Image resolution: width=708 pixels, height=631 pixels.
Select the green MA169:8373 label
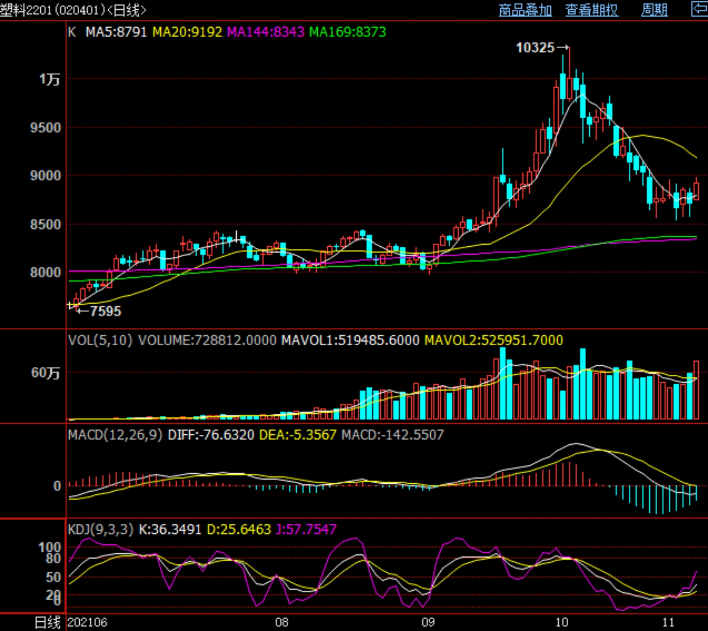347,32
